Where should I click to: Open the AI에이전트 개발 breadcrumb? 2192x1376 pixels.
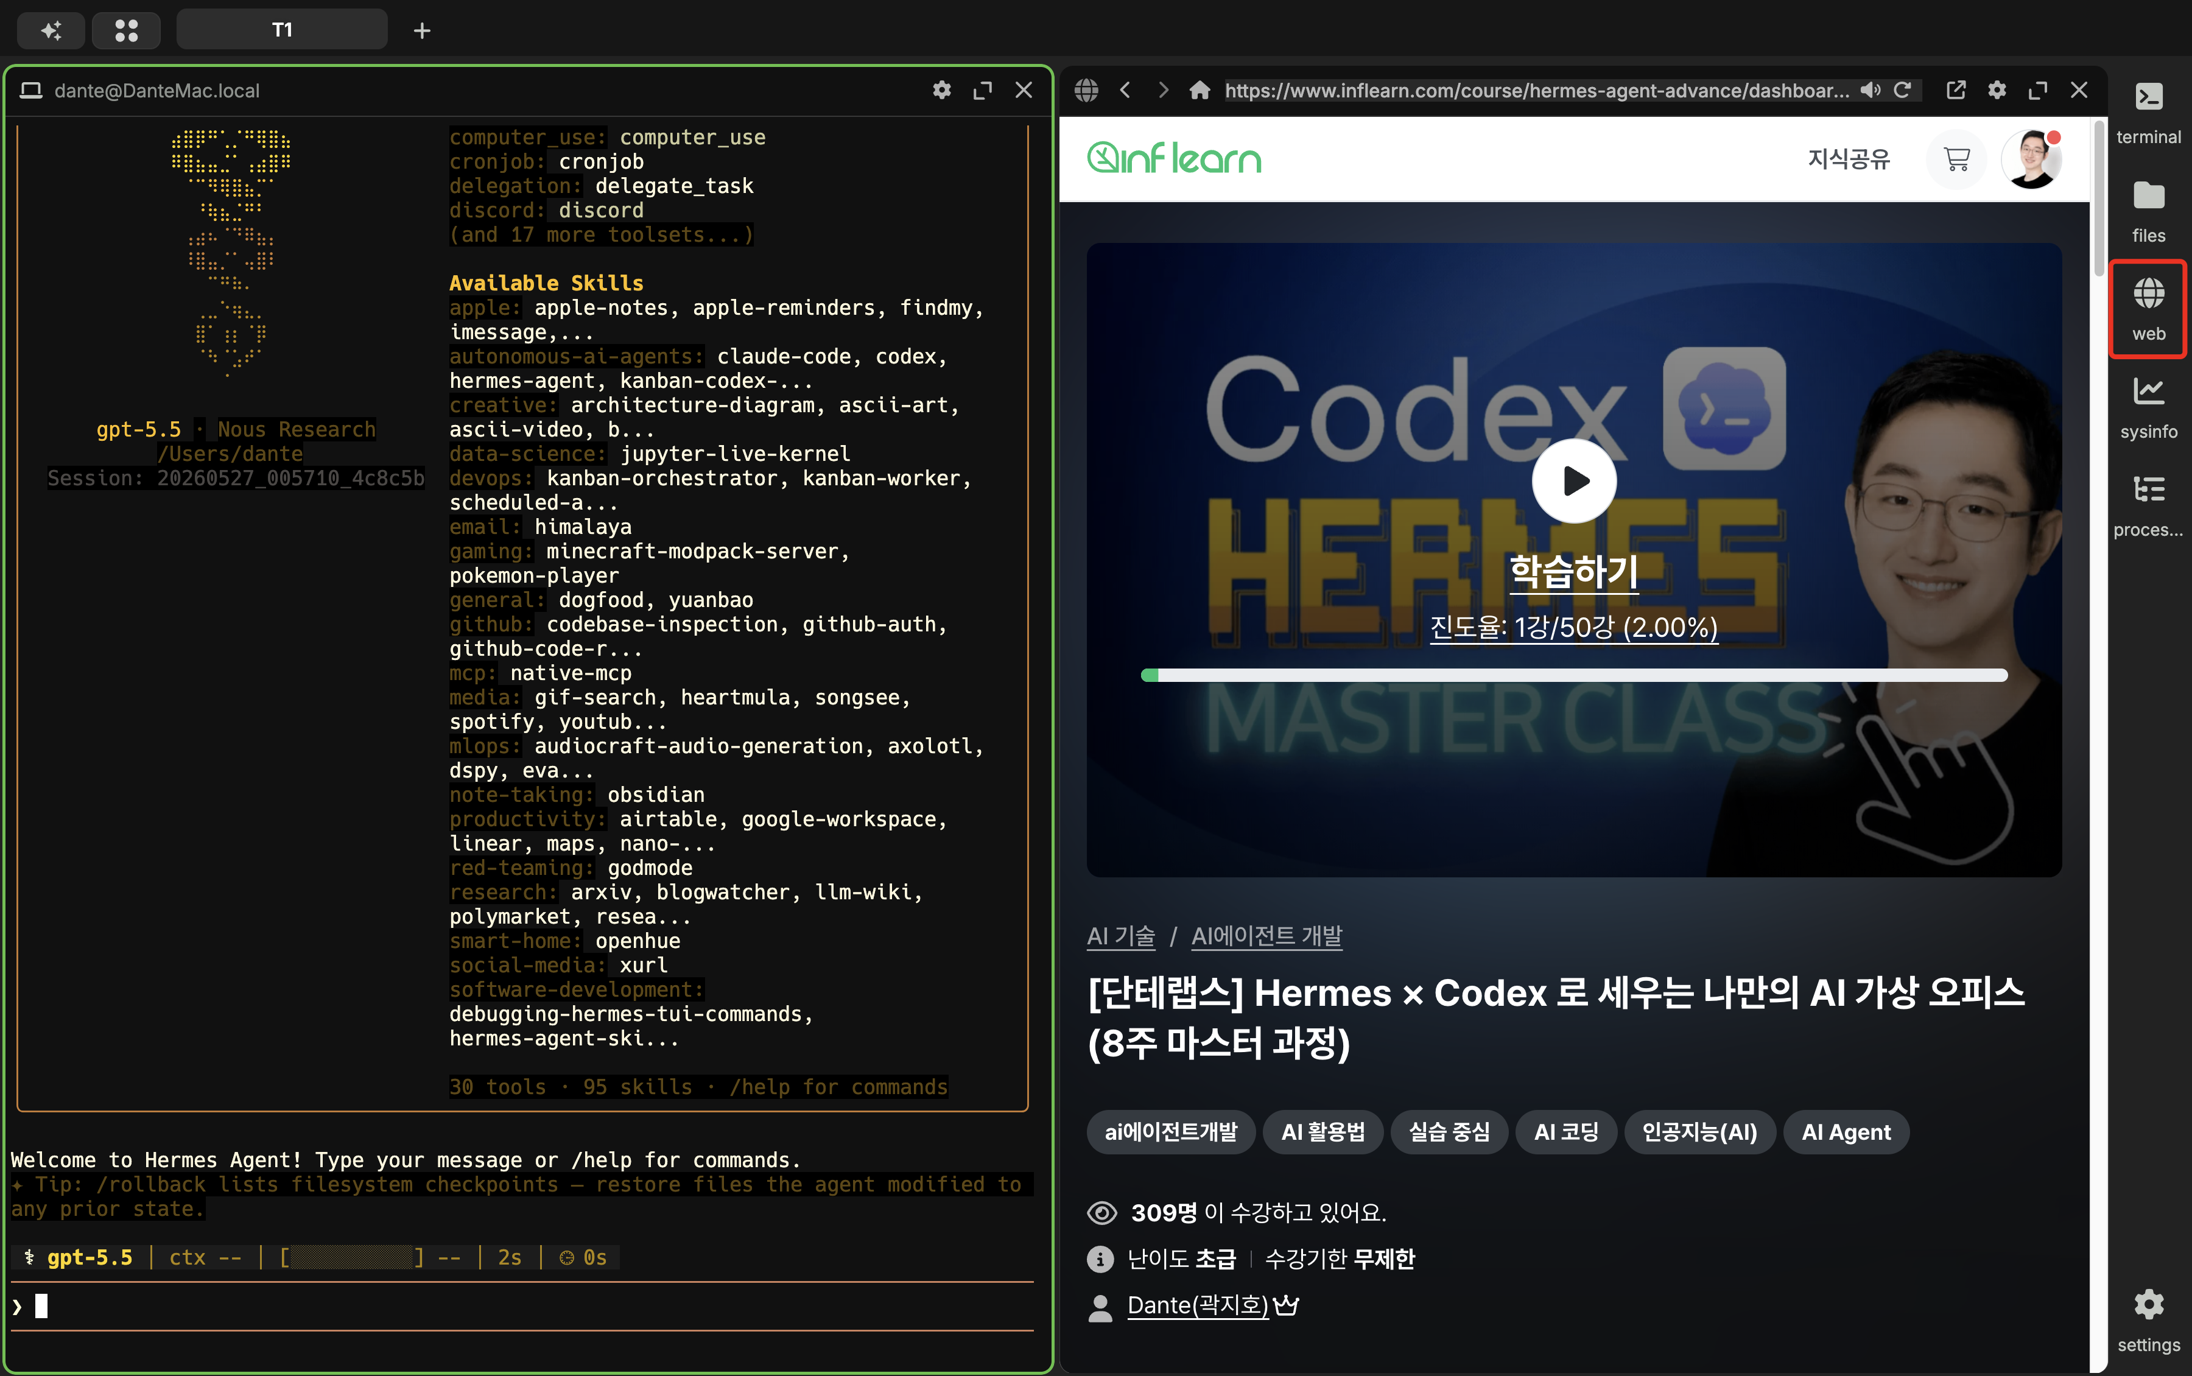(x=1266, y=936)
